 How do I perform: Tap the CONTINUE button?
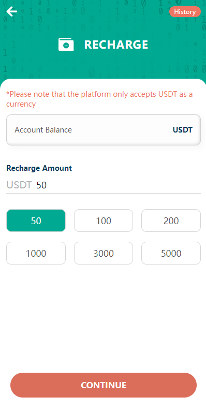pos(104,385)
